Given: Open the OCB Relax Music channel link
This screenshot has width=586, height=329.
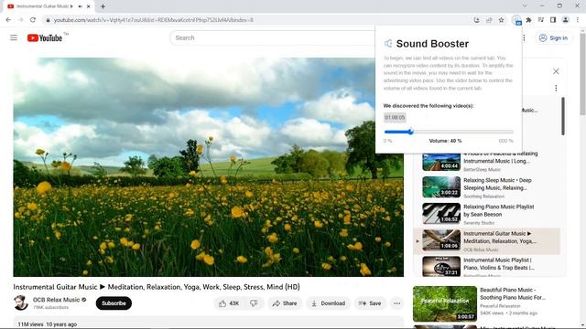Looking at the screenshot, I should coord(56,300).
